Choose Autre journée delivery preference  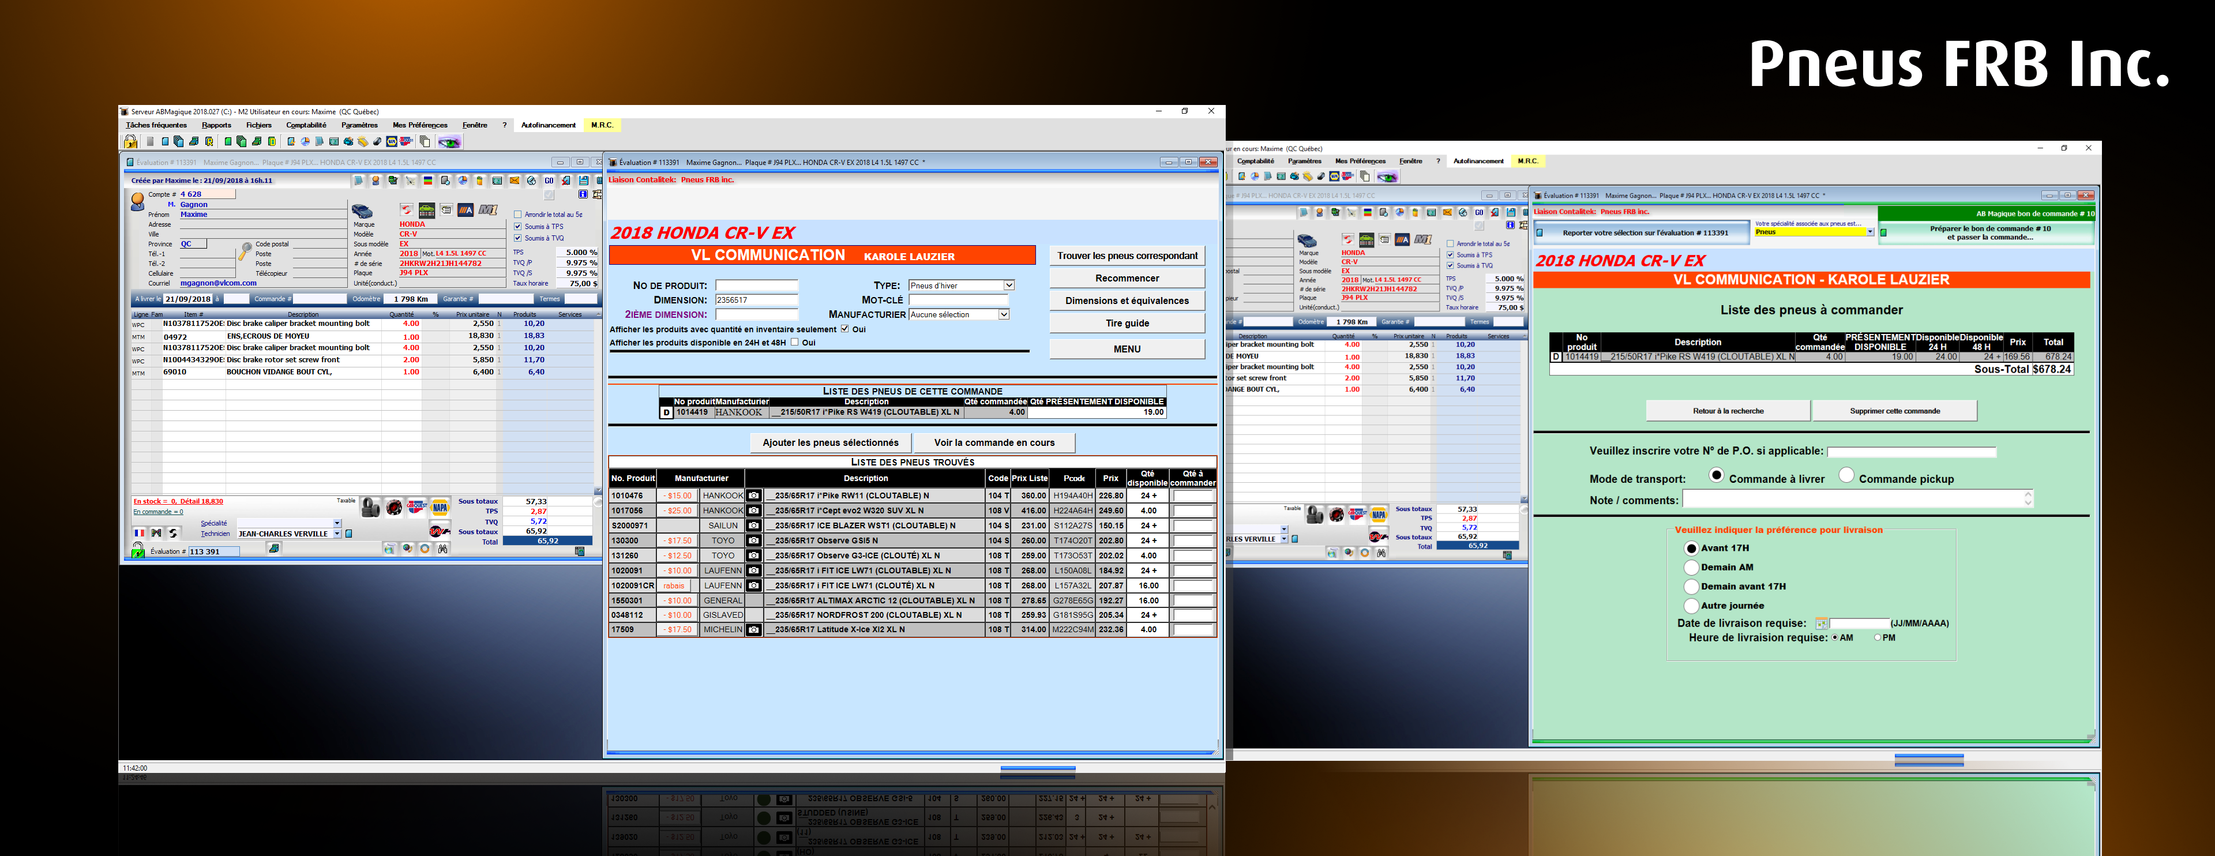click(1691, 606)
